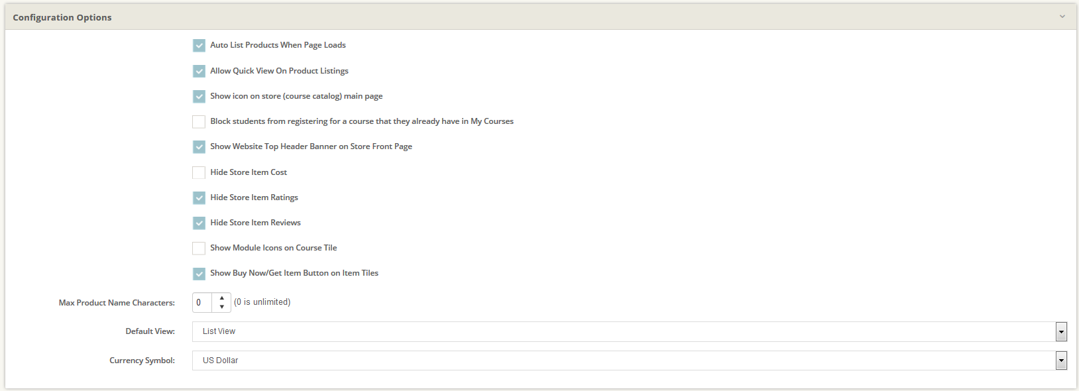Uncheck Show Buy Now/Get Item Button option
This screenshot has height=391, width=1079.
[199, 274]
